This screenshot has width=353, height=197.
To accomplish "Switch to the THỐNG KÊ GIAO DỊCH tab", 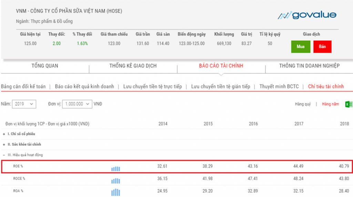I will [133, 66].
